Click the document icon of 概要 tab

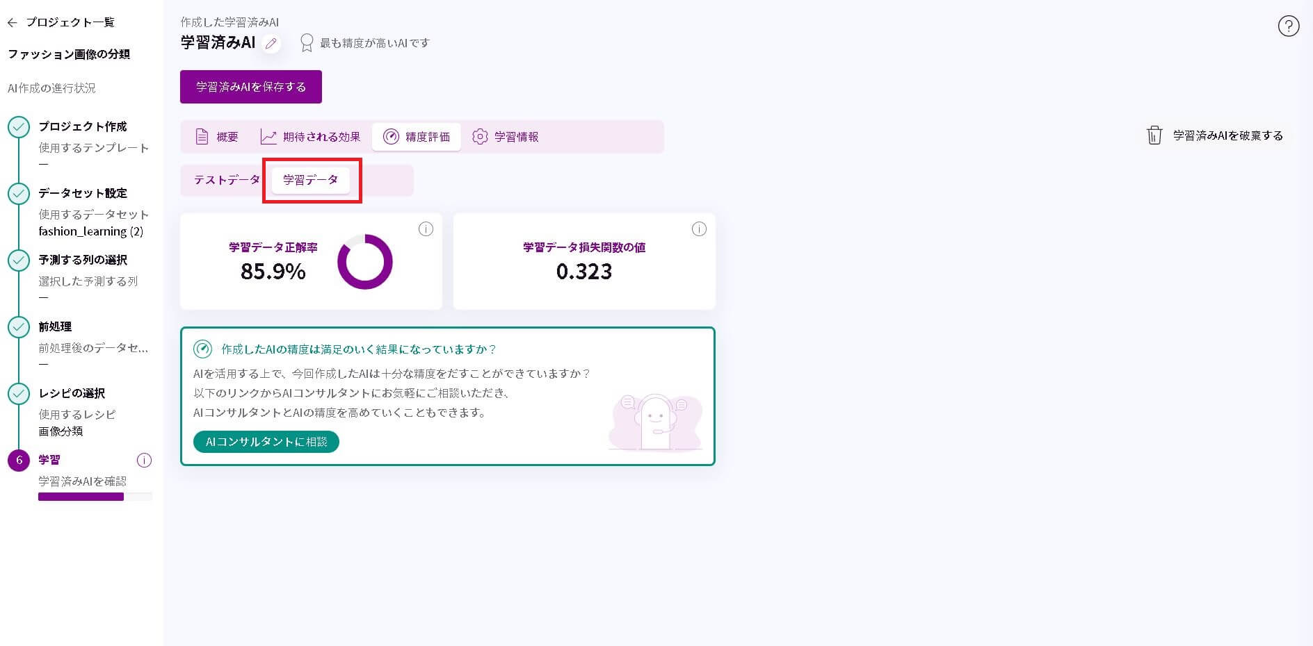tap(202, 137)
